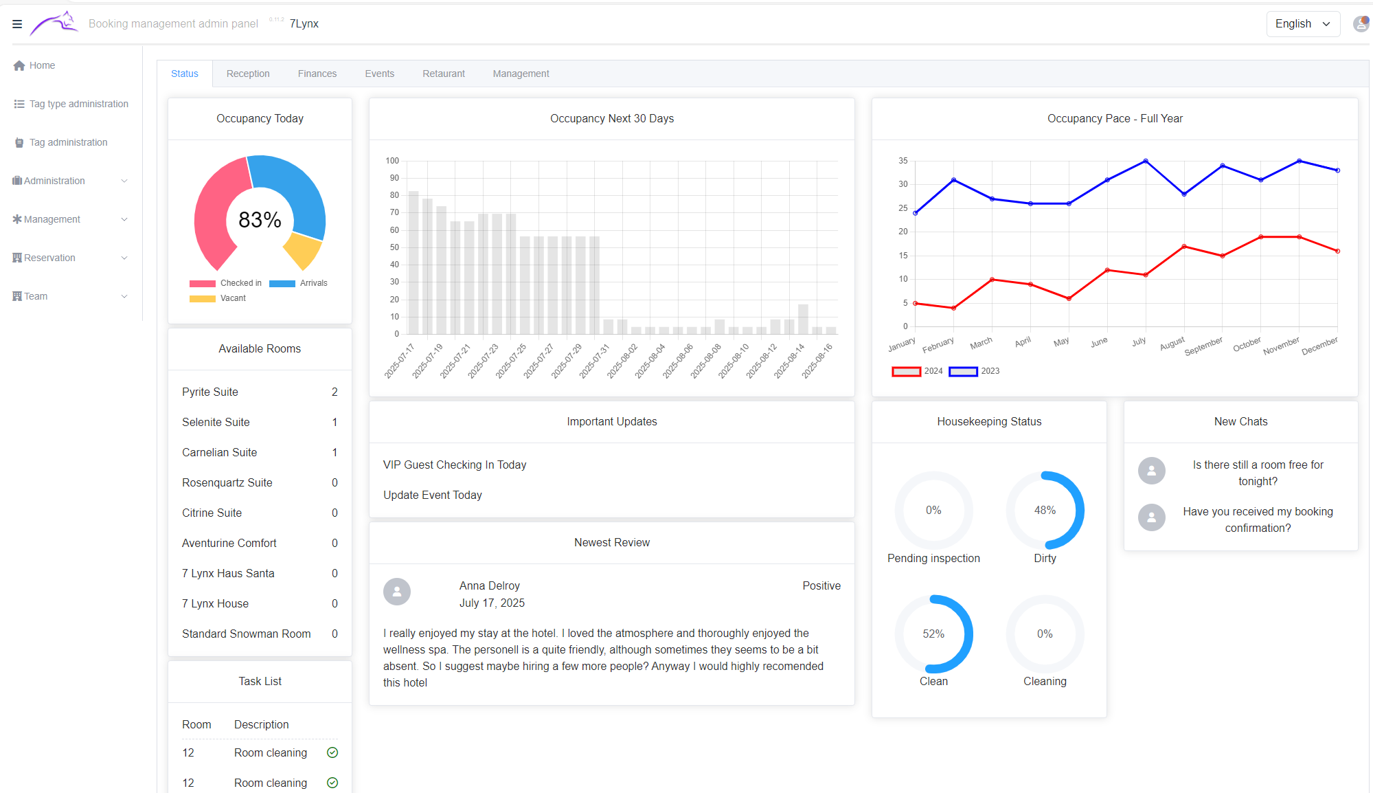Open VIP Guest Checking In Today update
Image resolution: width=1373 pixels, height=793 pixels.
(455, 465)
